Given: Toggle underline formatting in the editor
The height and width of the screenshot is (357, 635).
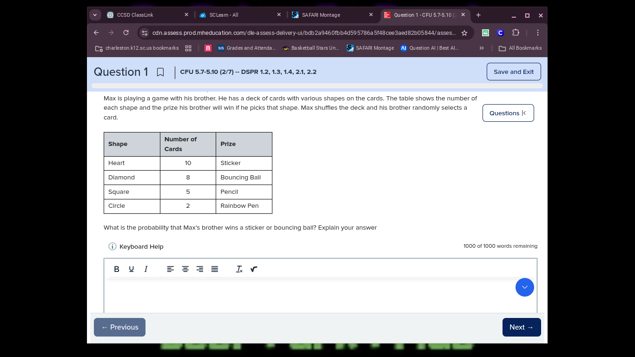Looking at the screenshot, I should pyautogui.click(x=131, y=269).
